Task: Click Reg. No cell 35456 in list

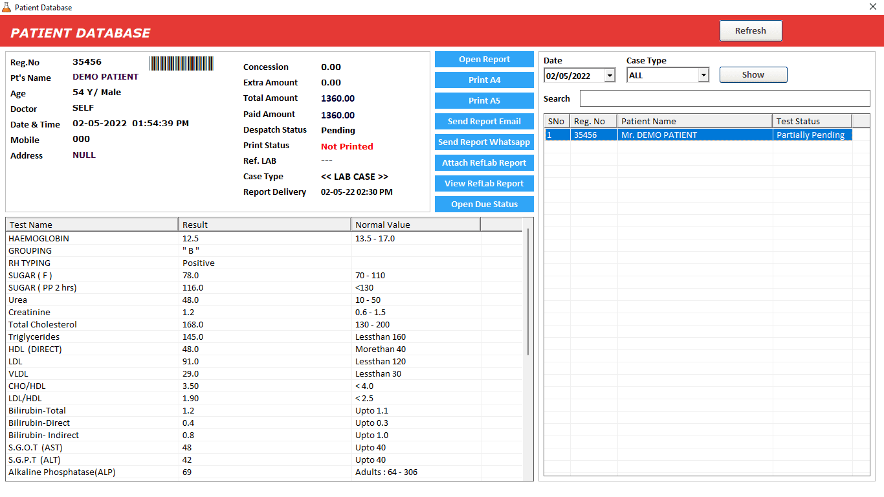Action: (x=593, y=135)
